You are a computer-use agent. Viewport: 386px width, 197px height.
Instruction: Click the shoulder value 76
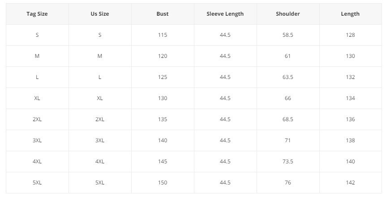[287, 183]
